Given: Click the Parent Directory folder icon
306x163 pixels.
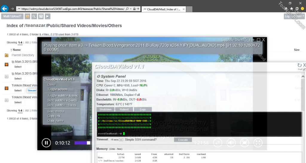Looking at the screenshot, I should 7,55.
